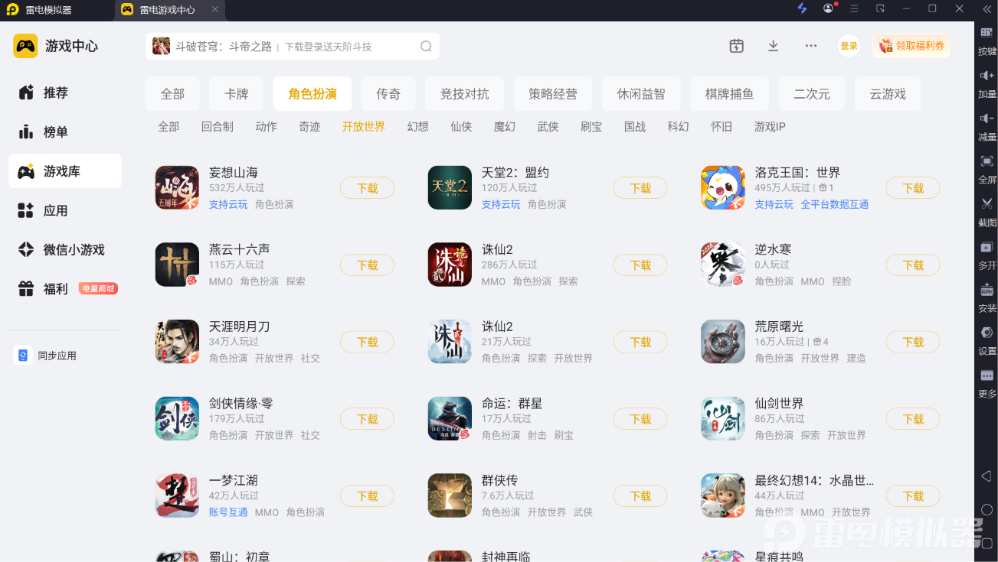
Task: Open the calendar check-in icon
Action: pos(737,46)
